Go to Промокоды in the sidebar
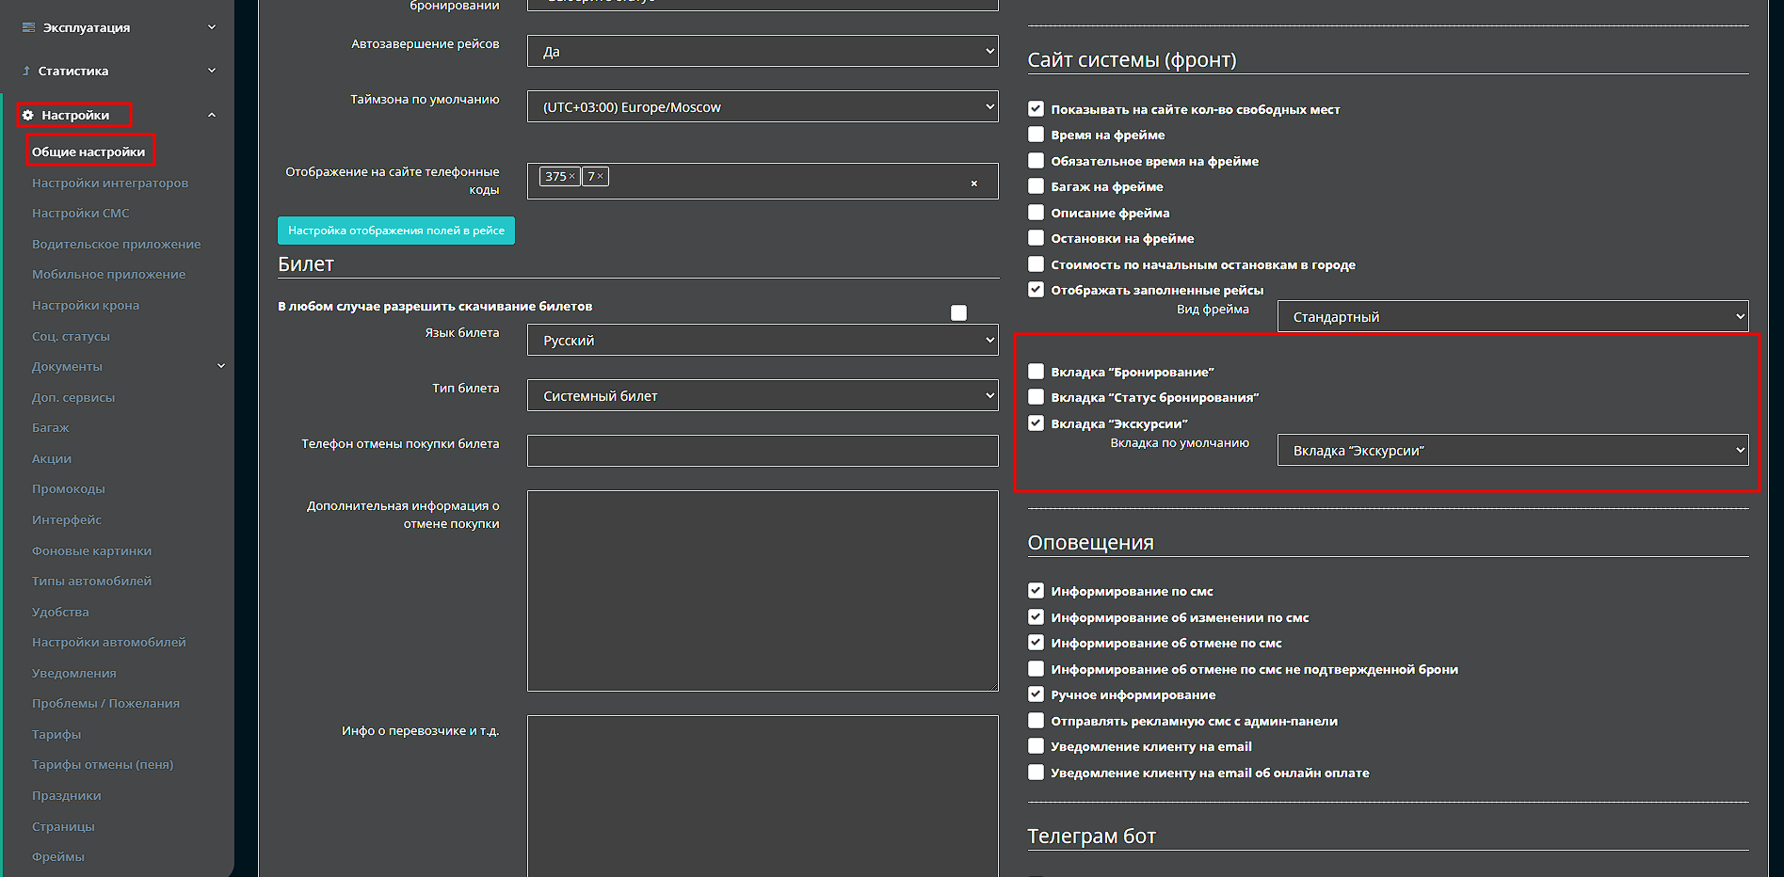 [69, 489]
